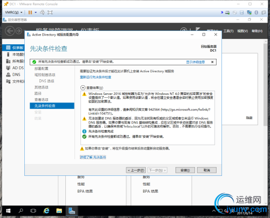Click the network adapter device icon in VMRC toolbar
The height and width of the screenshot is (218, 270).
click(249, 12)
